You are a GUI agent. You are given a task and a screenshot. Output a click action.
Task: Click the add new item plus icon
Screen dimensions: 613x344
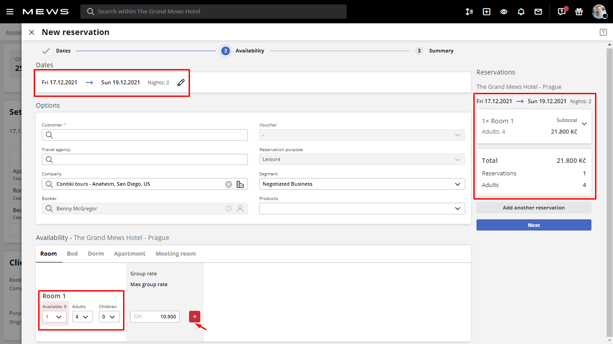coord(486,11)
